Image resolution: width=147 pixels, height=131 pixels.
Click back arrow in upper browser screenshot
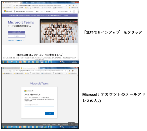coord(4,5)
